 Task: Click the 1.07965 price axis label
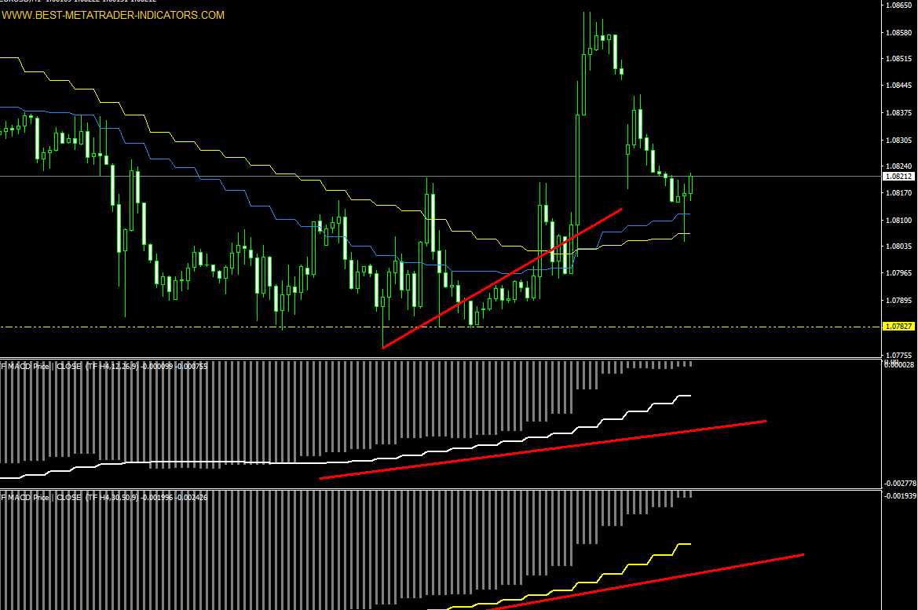[x=898, y=272]
